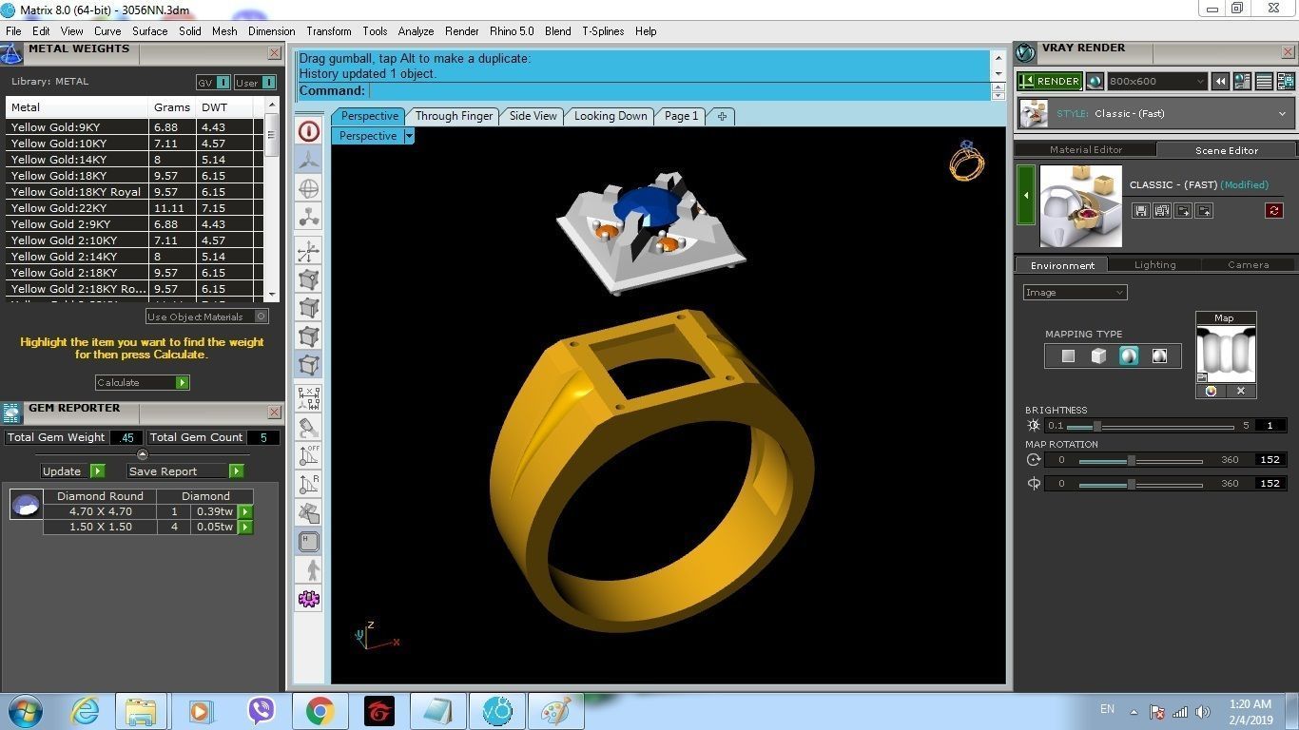1299x730 pixels.
Task: Open the Image environment type dropdown
Action: click(1076, 293)
